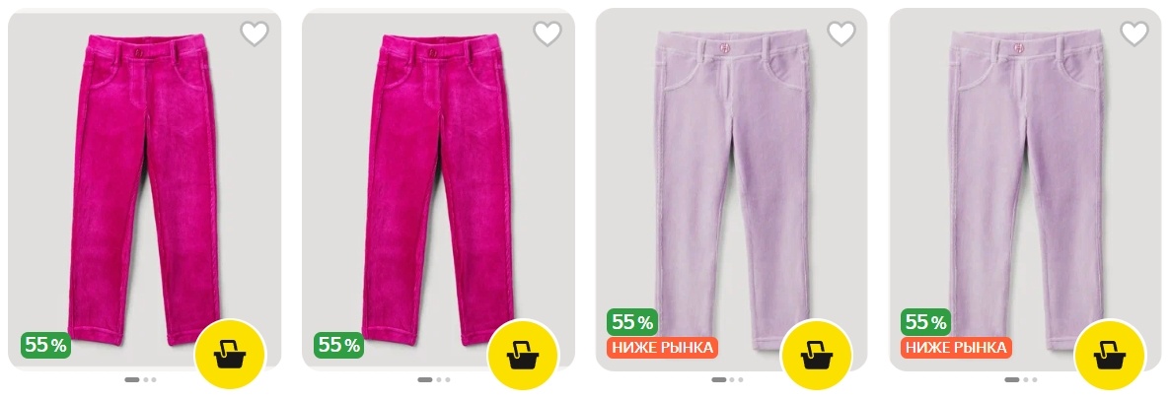Image resolution: width=1171 pixels, height=399 pixels.
Task: Open the first pink pants product image
Action: coord(144,189)
